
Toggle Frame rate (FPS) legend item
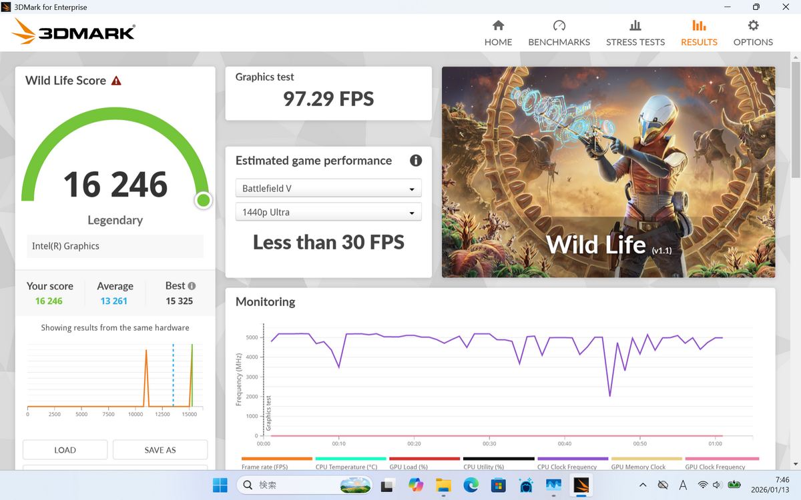(x=277, y=464)
